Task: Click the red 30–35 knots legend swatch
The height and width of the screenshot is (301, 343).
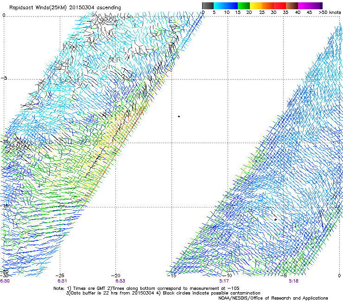Action: point(280,6)
